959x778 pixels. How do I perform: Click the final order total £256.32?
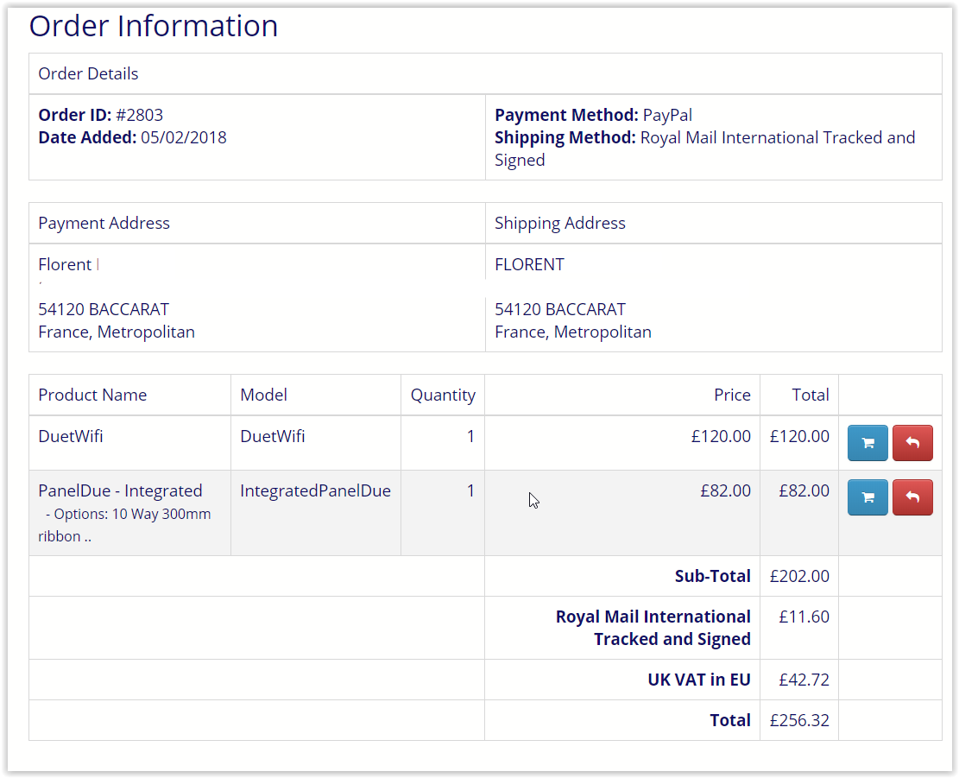coord(799,720)
